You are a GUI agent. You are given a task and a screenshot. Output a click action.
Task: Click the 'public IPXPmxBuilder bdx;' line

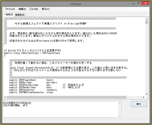coord(31,87)
